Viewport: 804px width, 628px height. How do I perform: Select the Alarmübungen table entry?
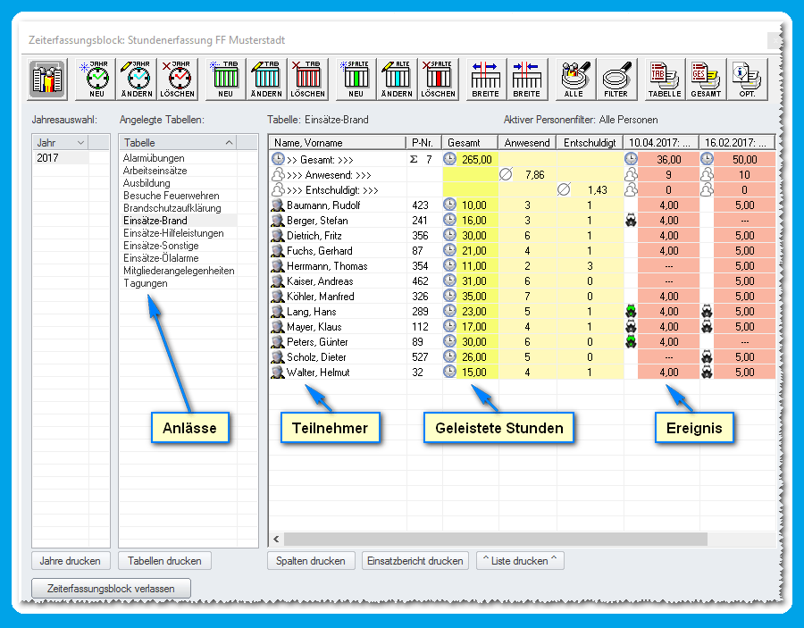click(x=155, y=158)
